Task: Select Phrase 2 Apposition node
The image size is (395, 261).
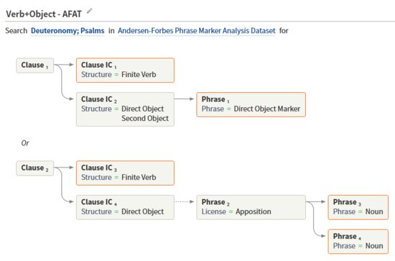Action: pos(251,207)
